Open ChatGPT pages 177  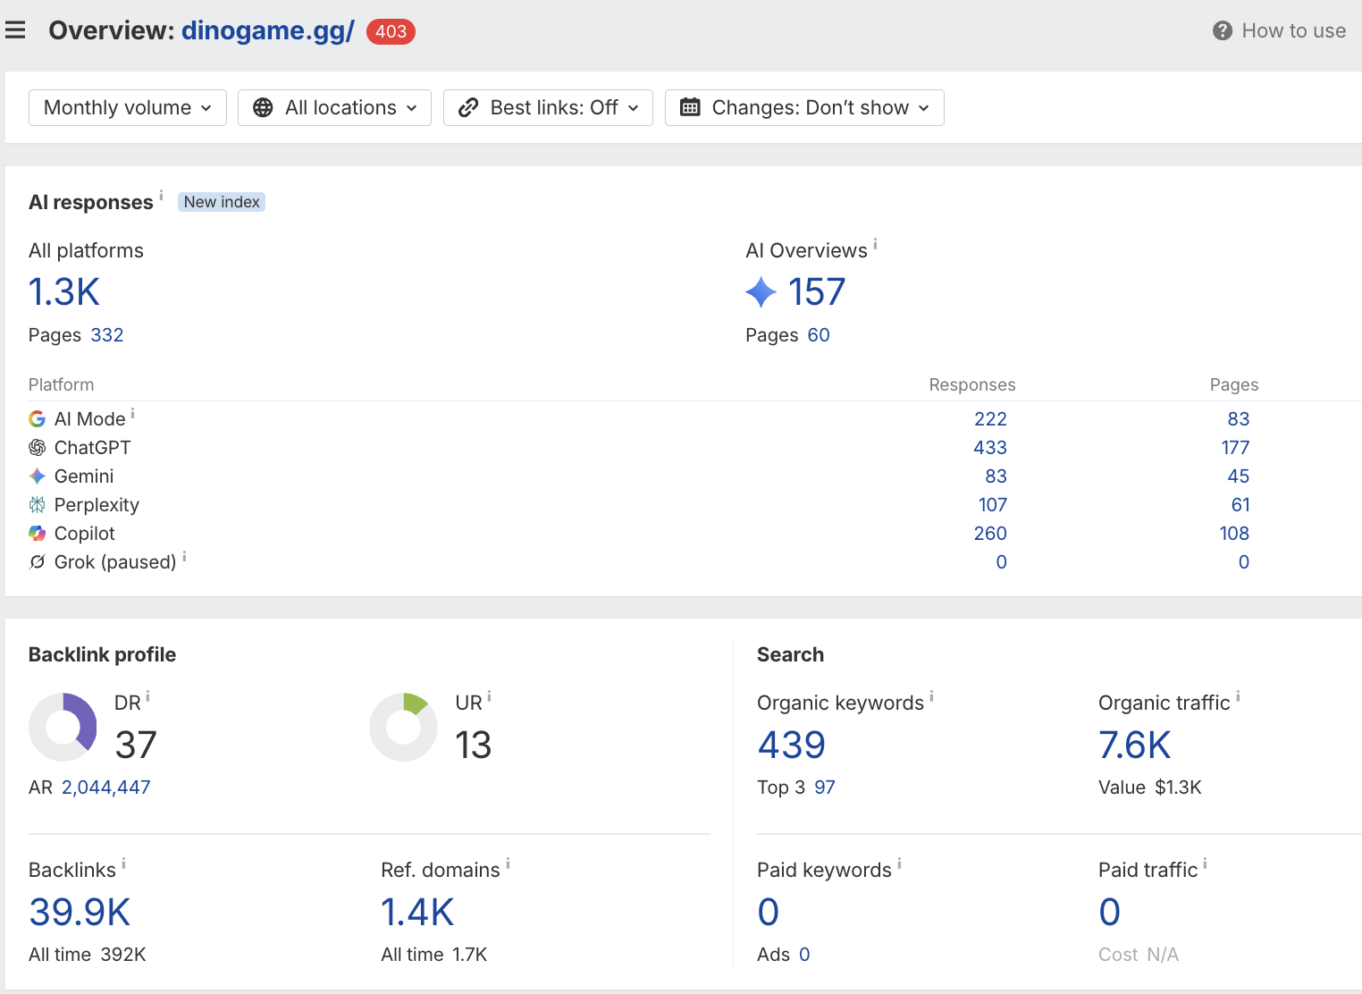point(1235,448)
